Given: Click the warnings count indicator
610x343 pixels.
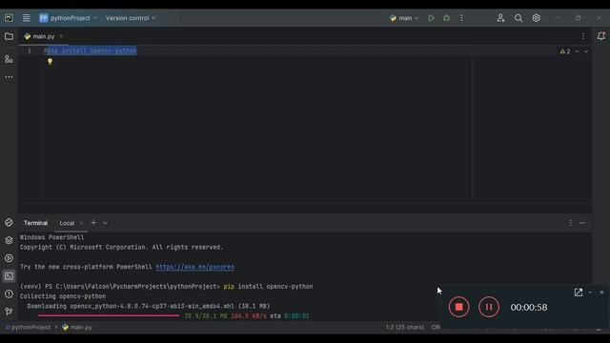Looking at the screenshot, I should [x=565, y=51].
